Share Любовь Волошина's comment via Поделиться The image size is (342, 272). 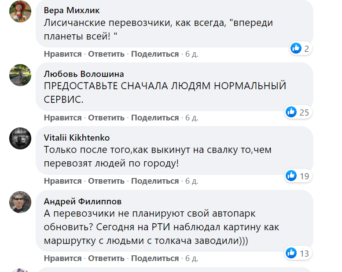tap(155, 118)
